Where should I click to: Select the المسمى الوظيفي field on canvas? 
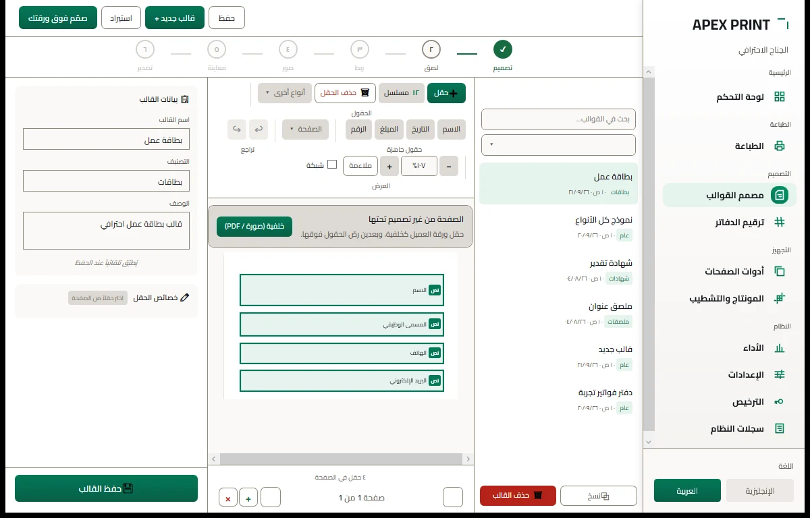(x=342, y=324)
